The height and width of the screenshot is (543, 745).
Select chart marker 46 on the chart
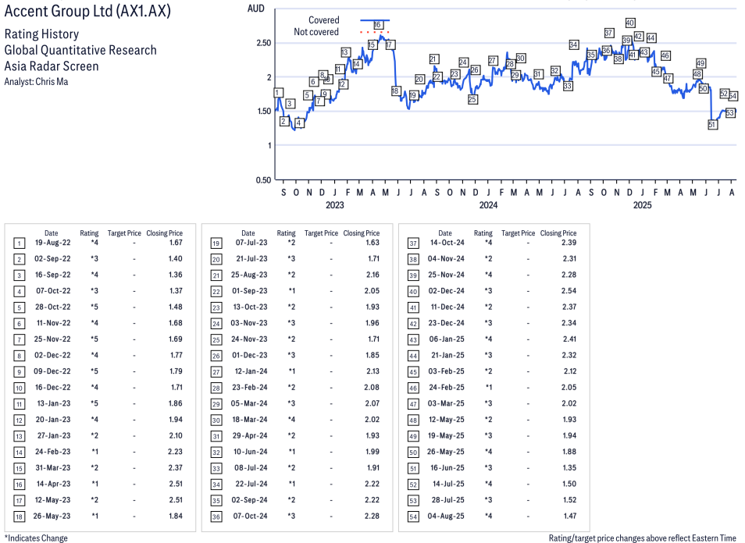click(x=665, y=55)
